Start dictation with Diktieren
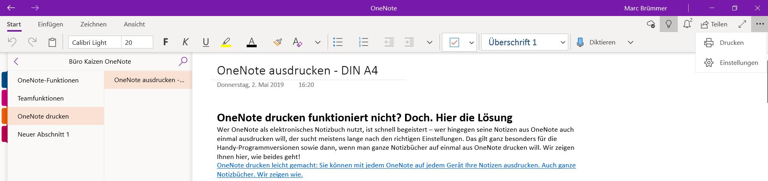Image resolution: width=768 pixels, height=181 pixels. 596,42
